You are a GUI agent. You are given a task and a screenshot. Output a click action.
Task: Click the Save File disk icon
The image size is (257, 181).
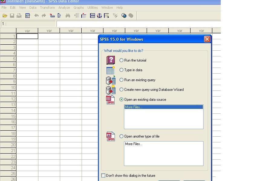[12, 16]
